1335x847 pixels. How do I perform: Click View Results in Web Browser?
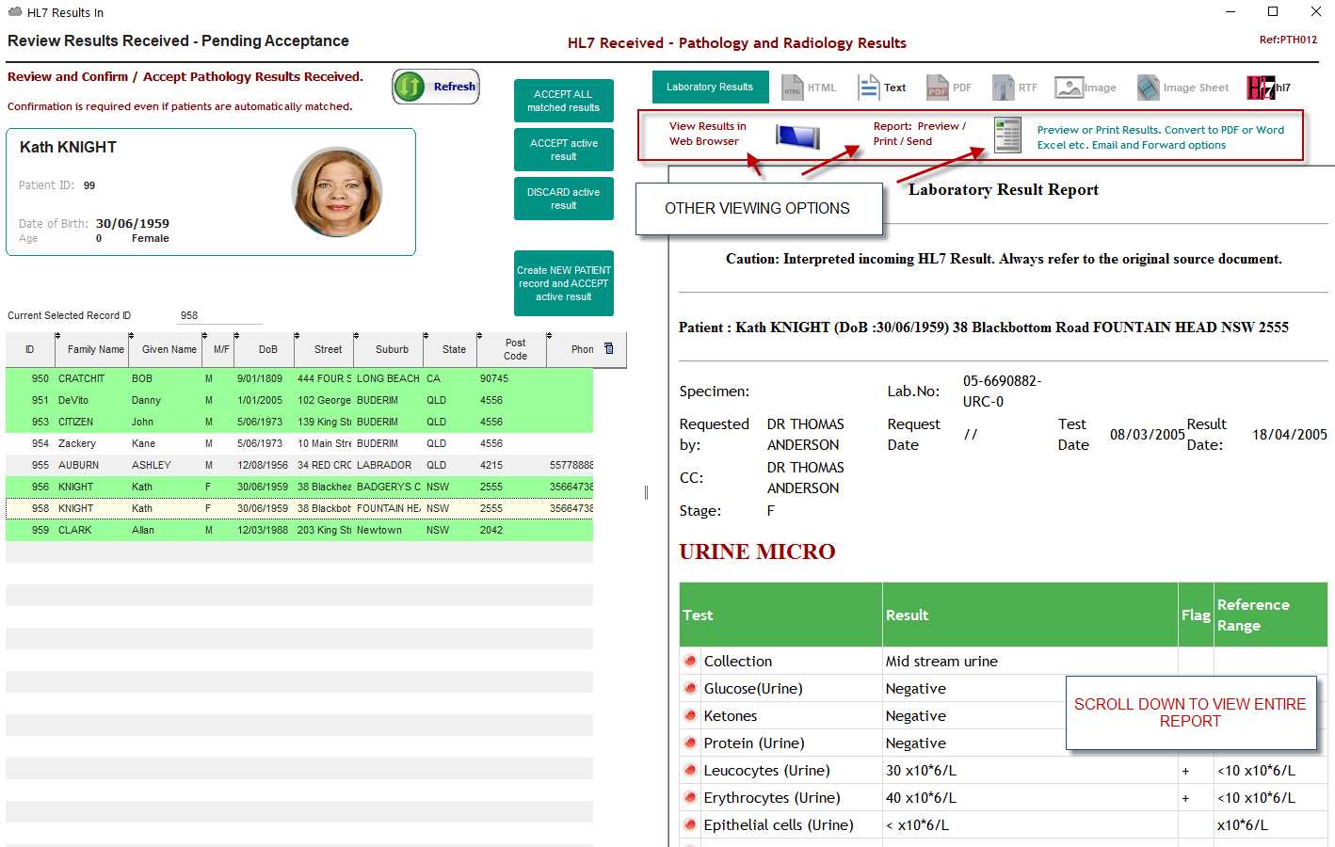tap(708, 134)
